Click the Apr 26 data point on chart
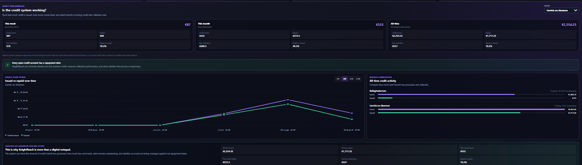This screenshot has height=165, width=582. click(32, 125)
